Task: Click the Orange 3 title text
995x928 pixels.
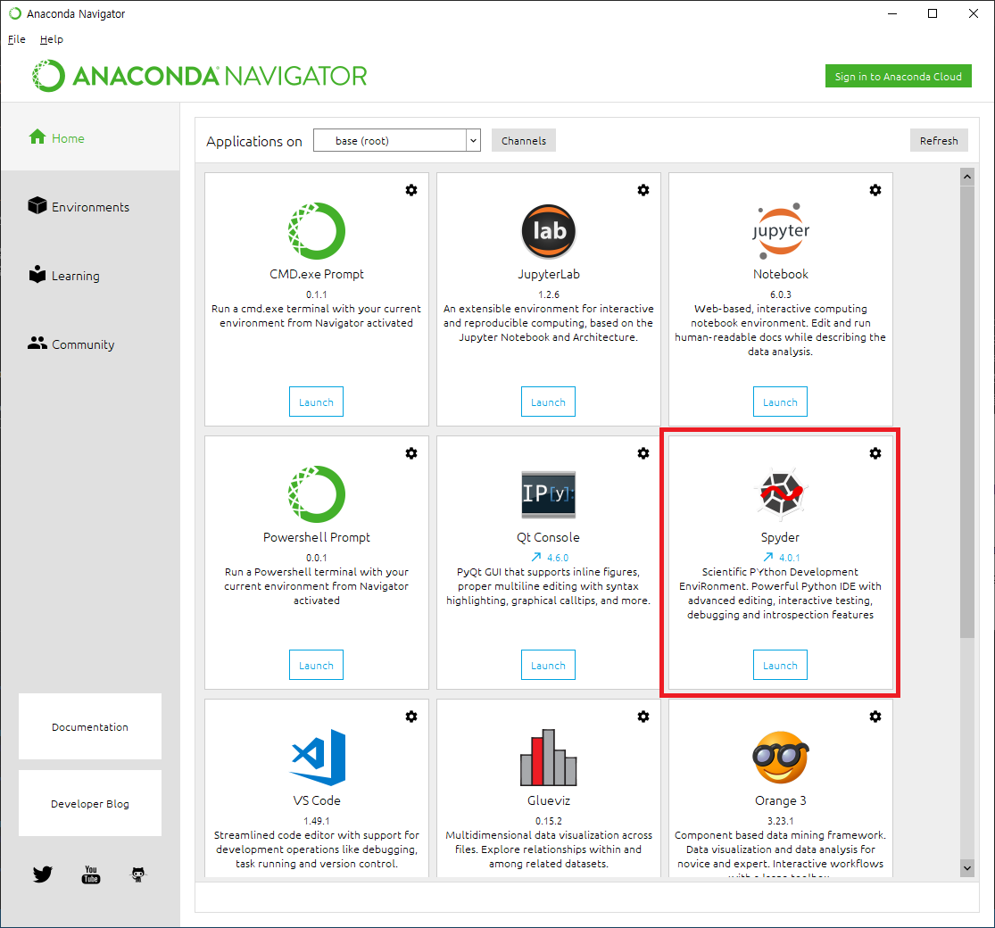Action: pyautogui.click(x=781, y=800)
